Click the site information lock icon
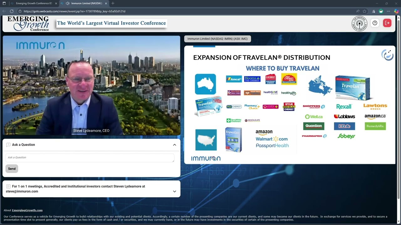 tap(20, 11)
